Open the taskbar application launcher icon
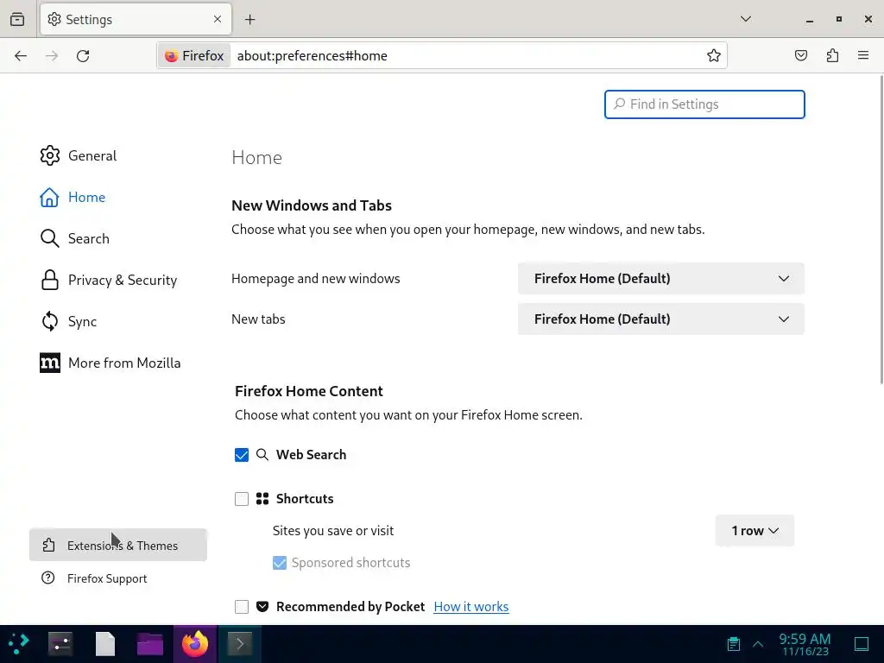The image size is (884, 663). (19, 643)
